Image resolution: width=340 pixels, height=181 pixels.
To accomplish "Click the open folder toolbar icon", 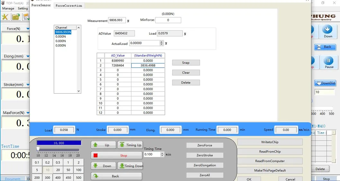I will [15, 17].
